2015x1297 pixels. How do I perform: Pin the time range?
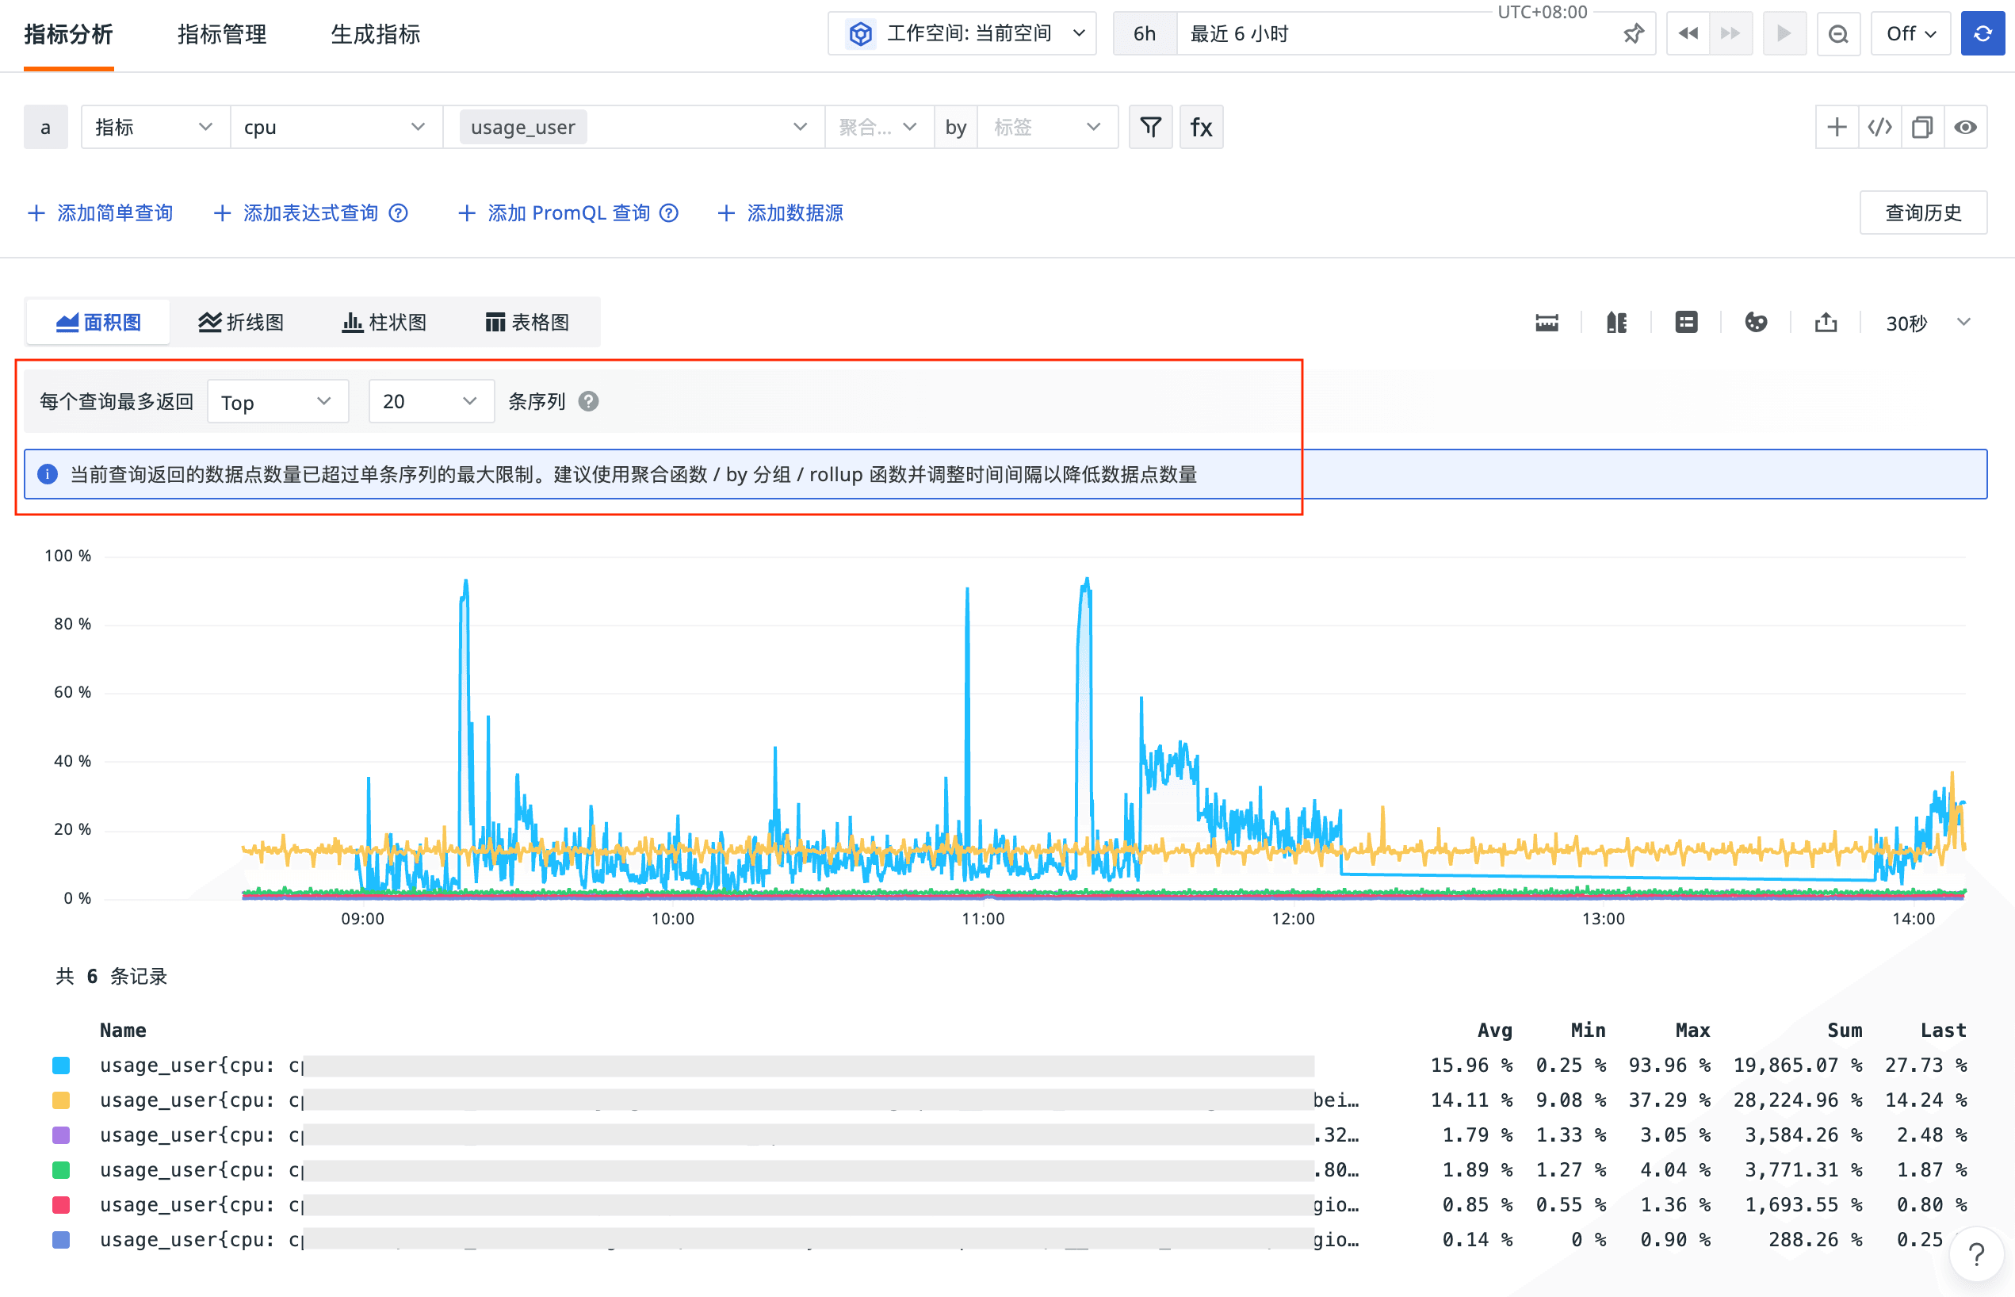tap(1633, 33)
